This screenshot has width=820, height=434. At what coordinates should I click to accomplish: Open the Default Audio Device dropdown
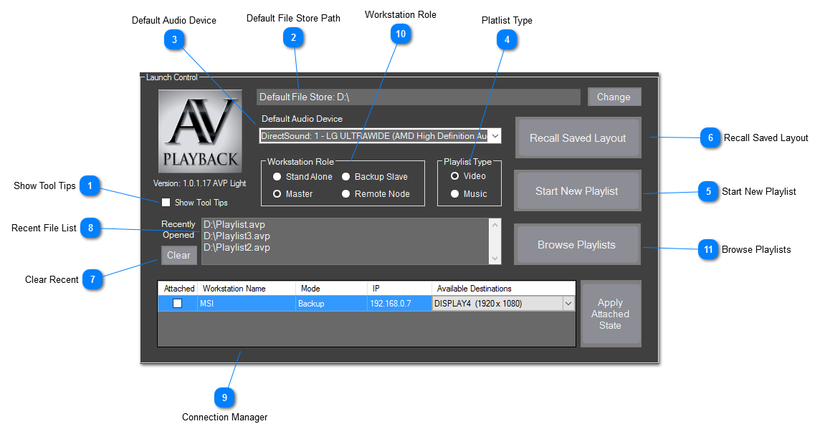[x=495, y=136]
